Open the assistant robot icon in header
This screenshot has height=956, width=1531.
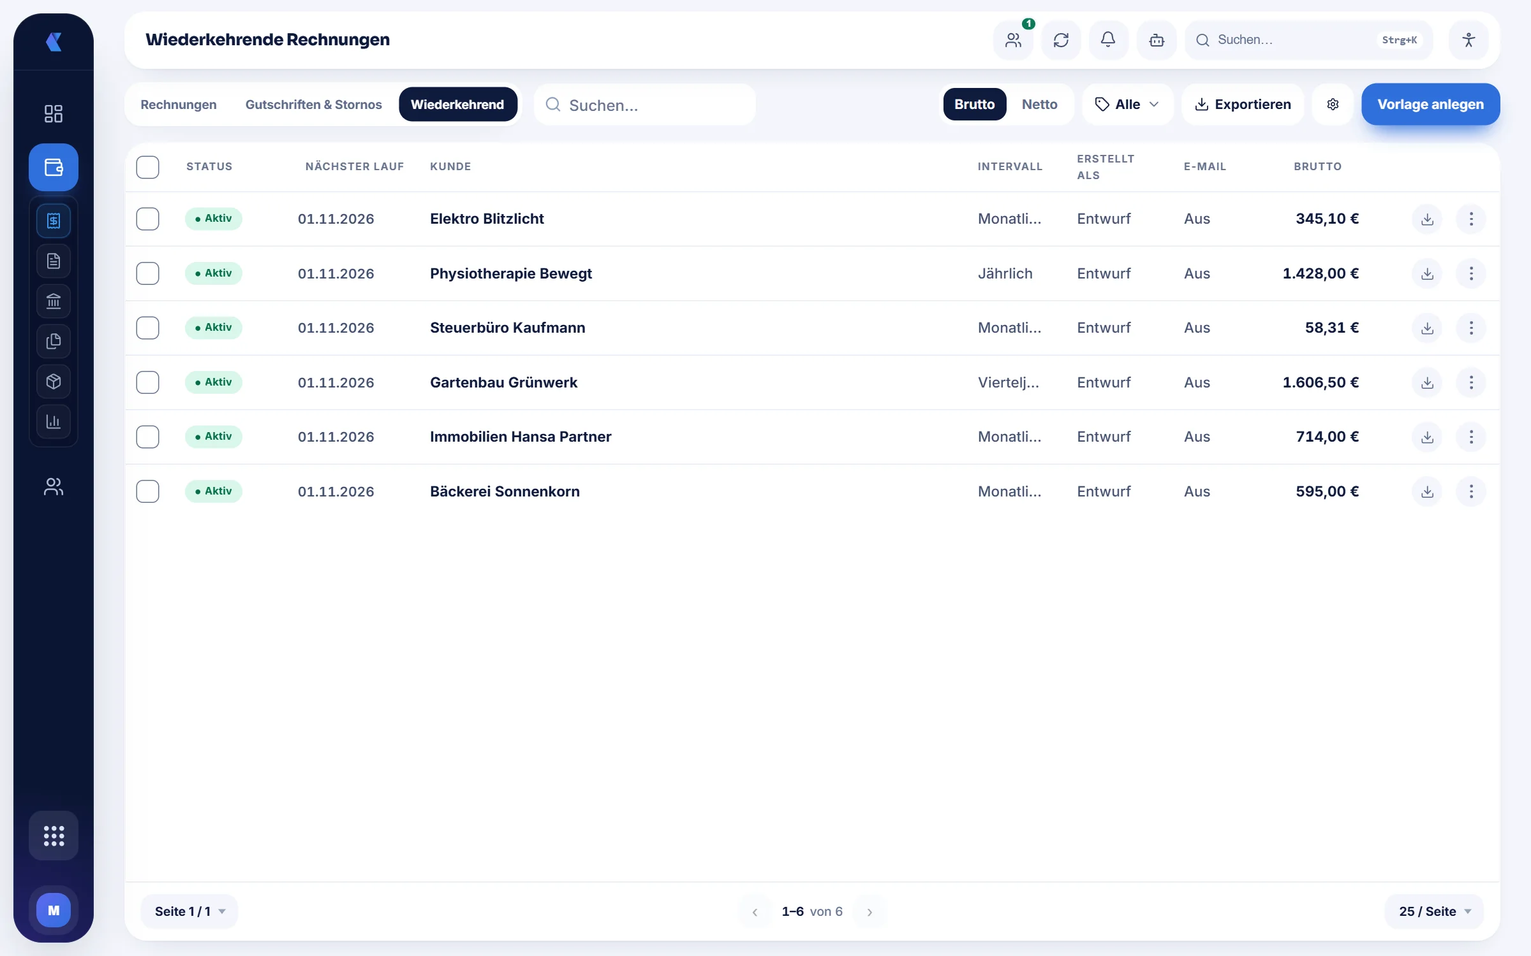[x=1157, y=40]
